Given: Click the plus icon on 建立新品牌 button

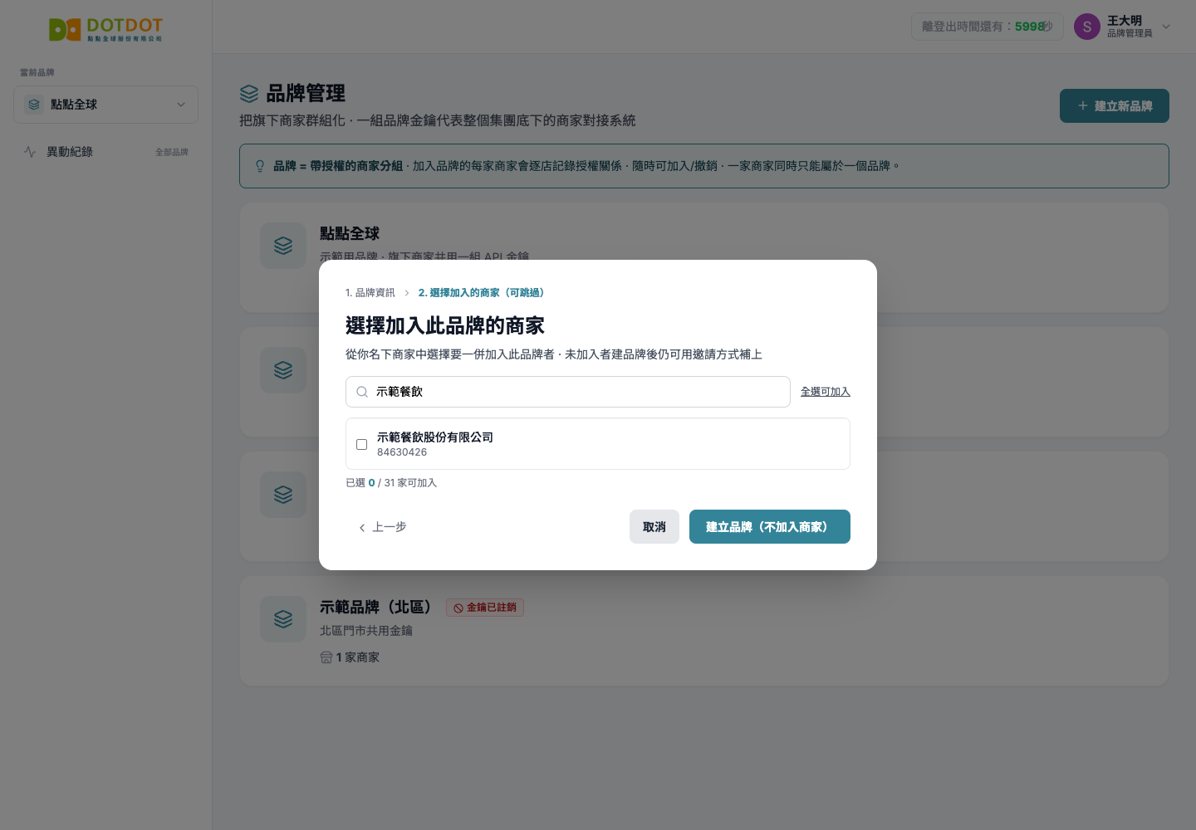Looking at the screenshot, I should coord(1082,106).
